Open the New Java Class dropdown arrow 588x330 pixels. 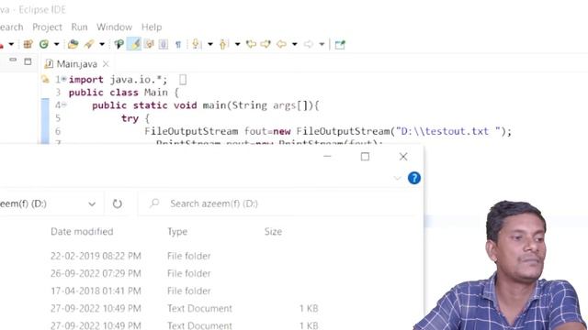[57, 44]
